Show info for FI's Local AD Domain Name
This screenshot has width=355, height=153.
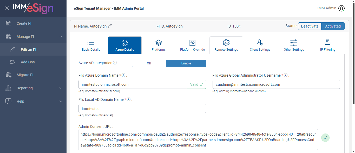[x=128, y=99]
